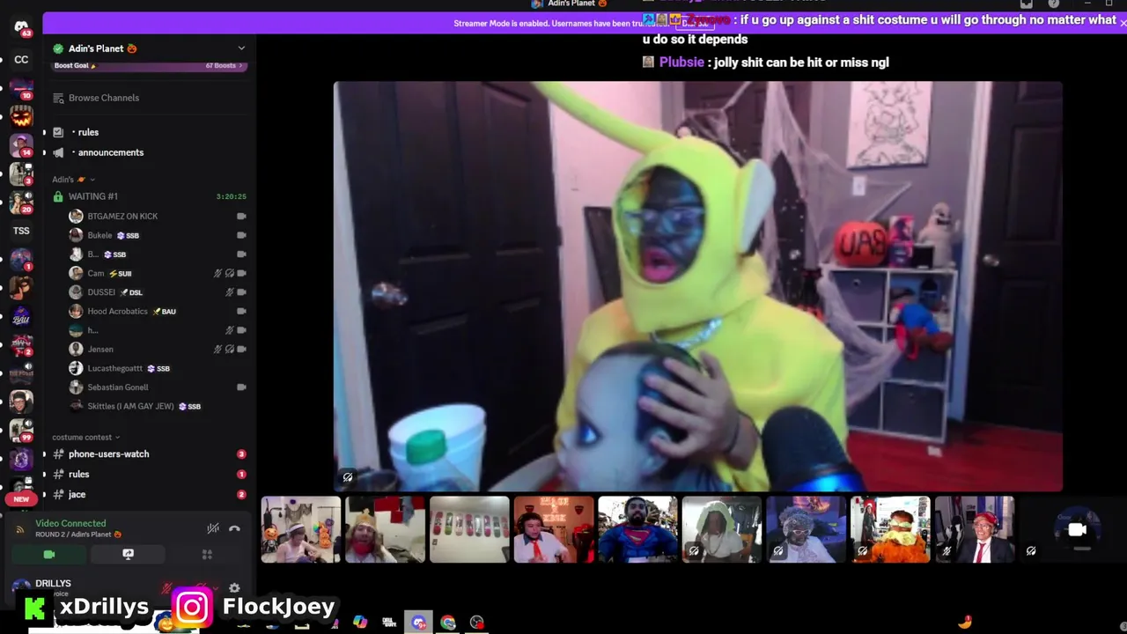
Task: Select user Skittles (I AM GAY JEW)
Action: [x=130, y=407]
